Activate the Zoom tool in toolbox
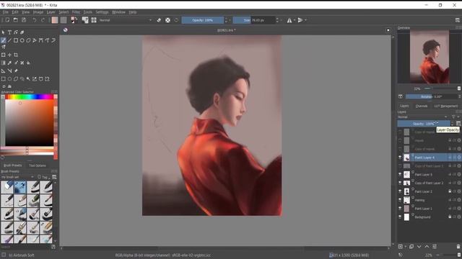462x259 pixels. click(4, 86)
